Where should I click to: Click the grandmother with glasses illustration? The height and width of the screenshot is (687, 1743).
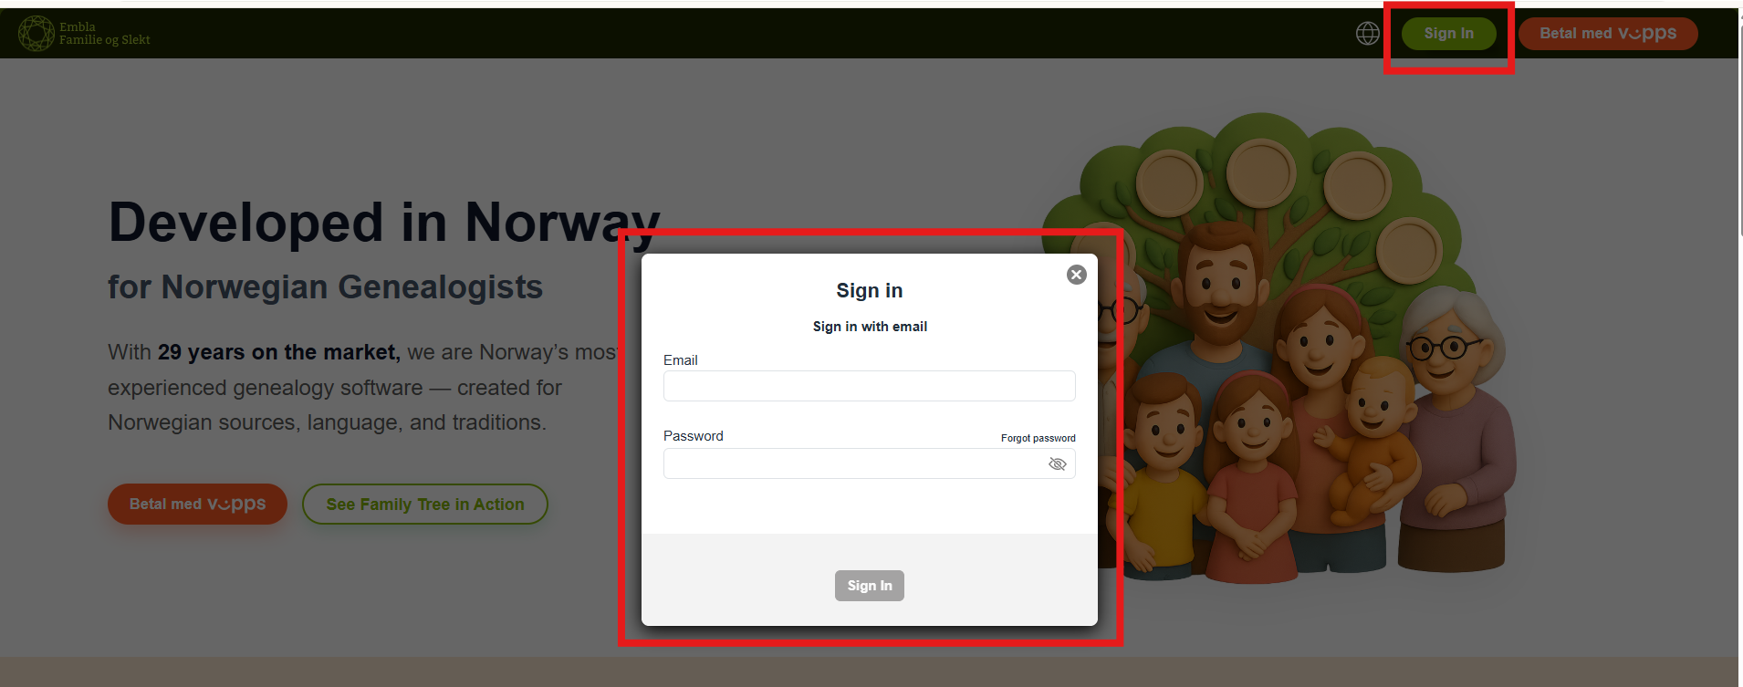1452,429
